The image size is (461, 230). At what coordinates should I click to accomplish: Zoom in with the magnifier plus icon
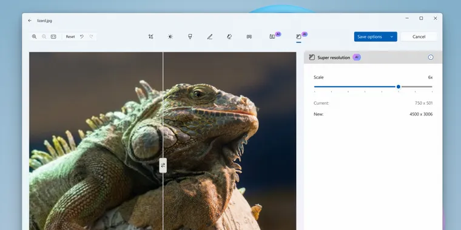[x=35, y=37]
